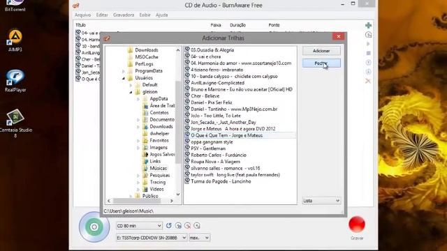Screen dimensions: 447x251
Task: Open the Exibir menu
Action: (x=145, y=15)
